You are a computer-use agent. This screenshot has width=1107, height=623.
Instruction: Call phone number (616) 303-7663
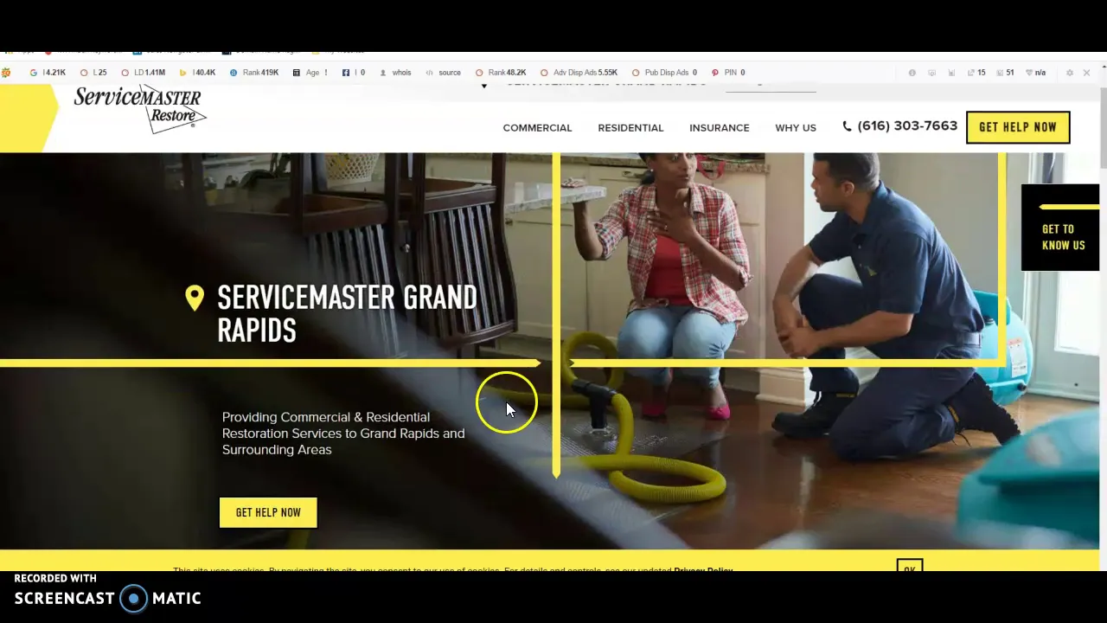point(907,126)
